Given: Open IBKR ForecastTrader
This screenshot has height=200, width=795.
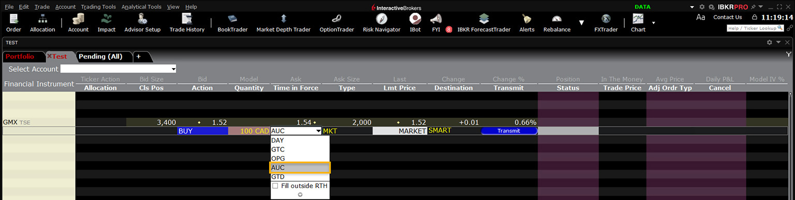Looking at the screenshot, I should [x=484, y=23].
